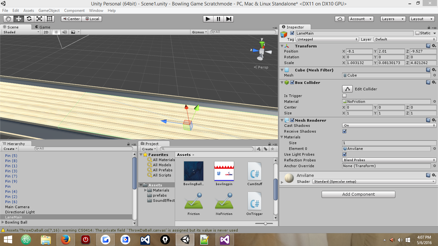Open the Assets menu
Viewport: 438px width, 246px height.
(x=29, y=11)
